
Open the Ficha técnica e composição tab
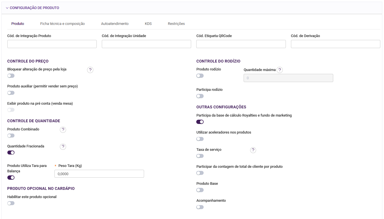click(x=62, y=24)
